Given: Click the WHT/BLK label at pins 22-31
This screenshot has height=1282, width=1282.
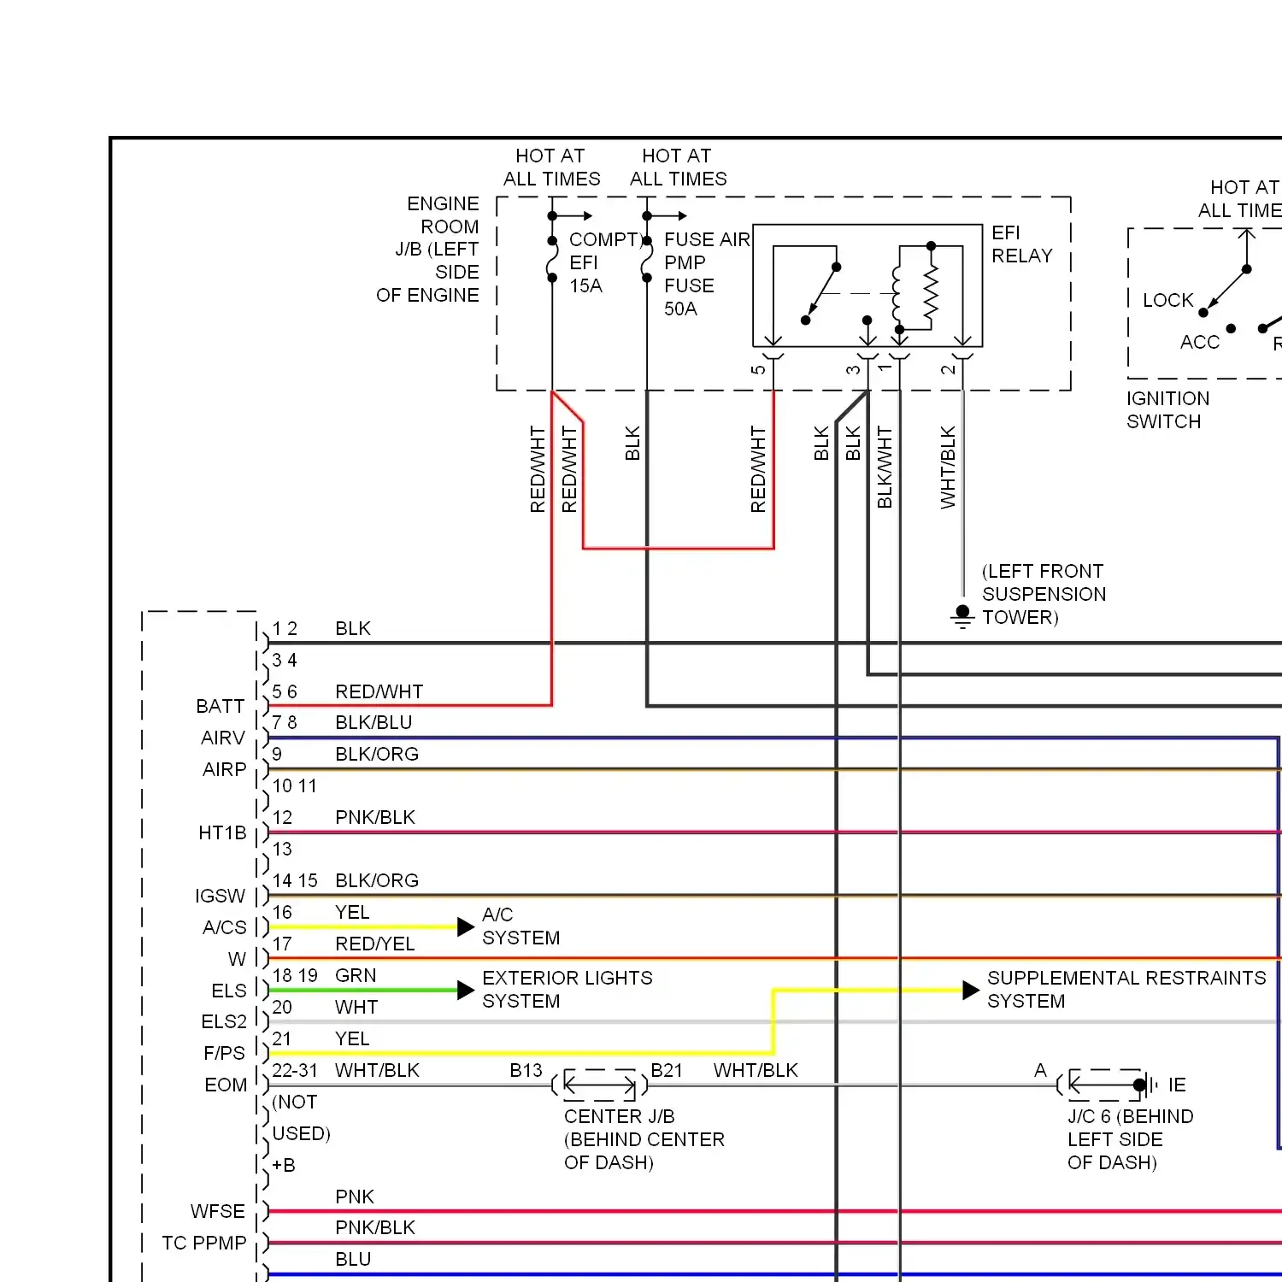Looking at the screenshot, I should [x=377, y=1070].
